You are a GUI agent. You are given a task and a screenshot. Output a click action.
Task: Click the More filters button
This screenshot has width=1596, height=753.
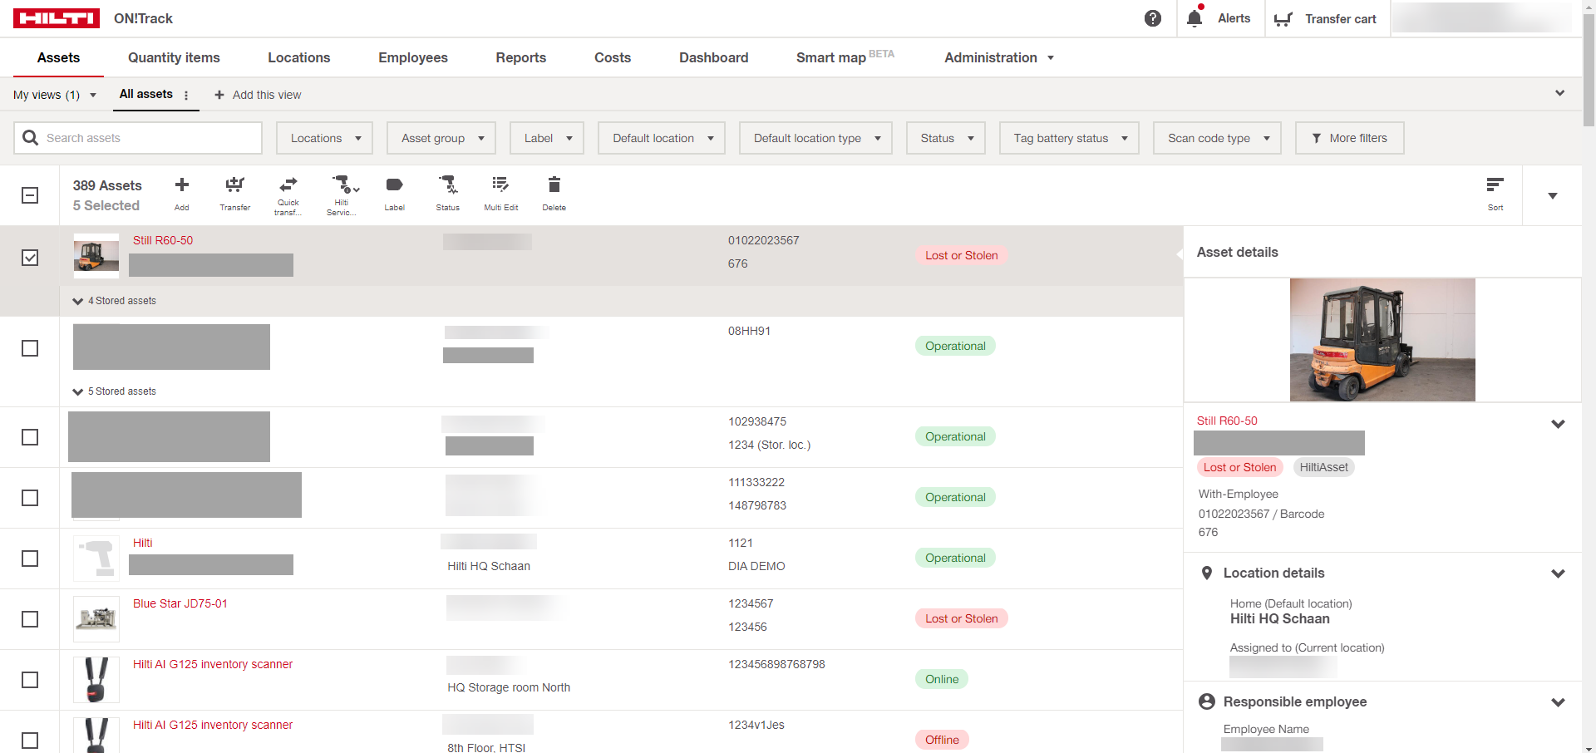pos(1349,138)
